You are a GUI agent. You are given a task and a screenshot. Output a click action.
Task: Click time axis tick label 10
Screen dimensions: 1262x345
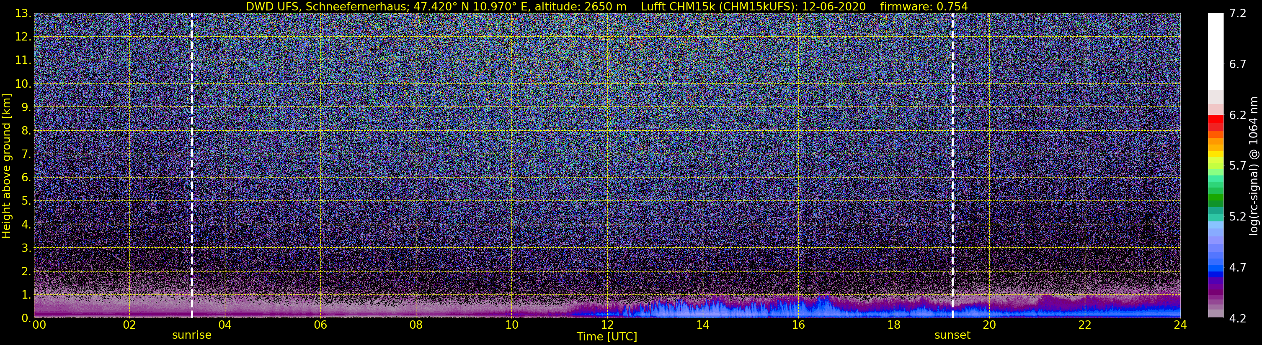(x=511, y=325)
